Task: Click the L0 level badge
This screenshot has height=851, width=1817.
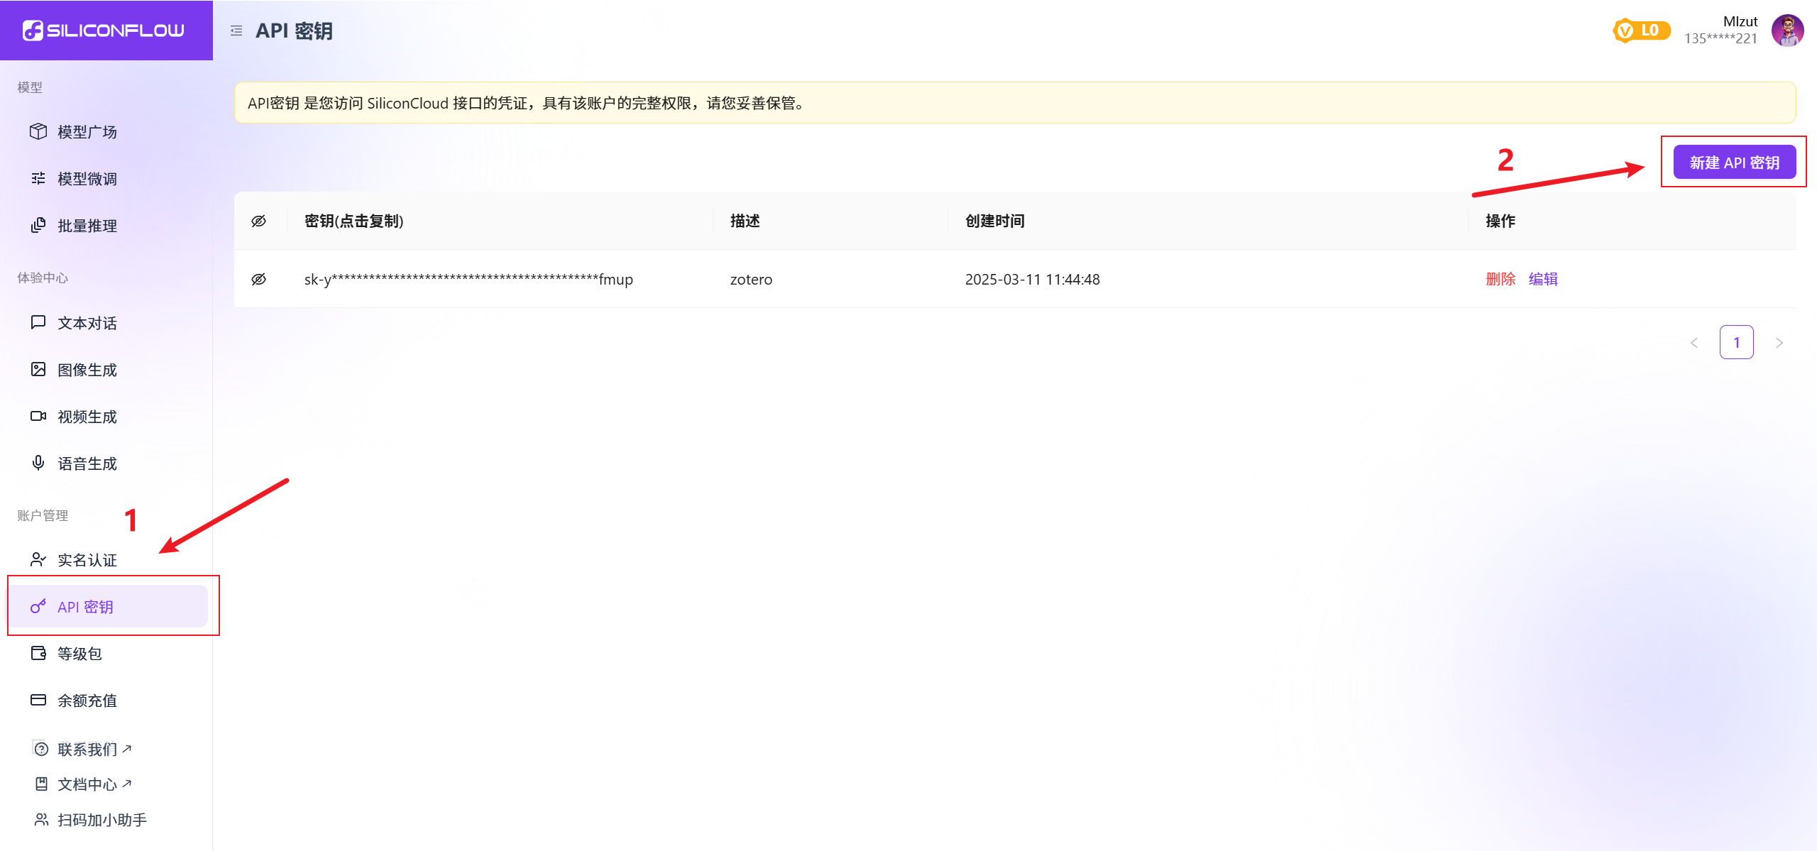Action: click(1641, 31)
